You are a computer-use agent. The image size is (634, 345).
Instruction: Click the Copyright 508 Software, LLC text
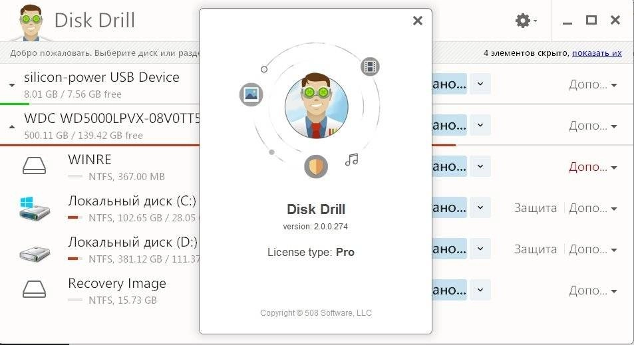[316, 312]
